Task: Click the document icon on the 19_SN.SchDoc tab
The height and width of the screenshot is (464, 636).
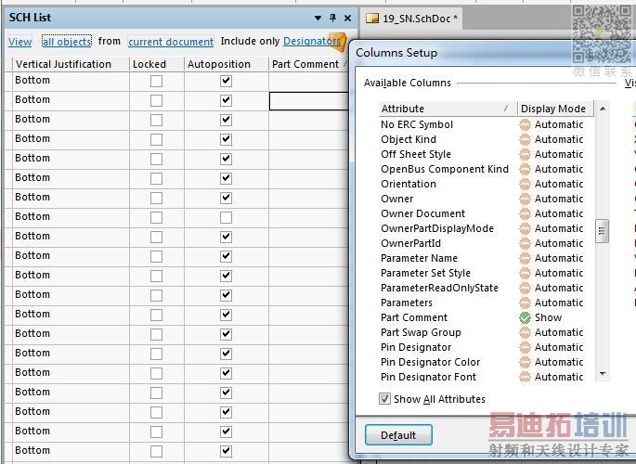Action: coord(372,19)
